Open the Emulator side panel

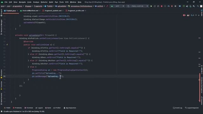(202, 100)
